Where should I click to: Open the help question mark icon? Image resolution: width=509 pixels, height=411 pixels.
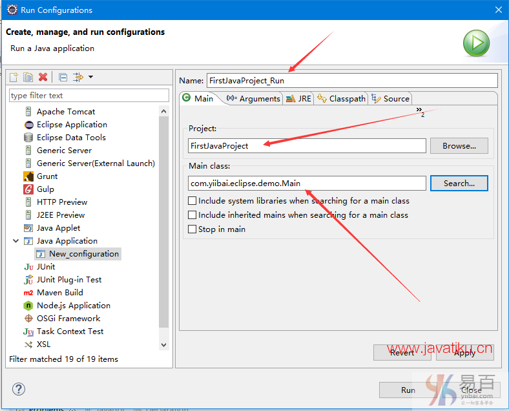point(19,389)
